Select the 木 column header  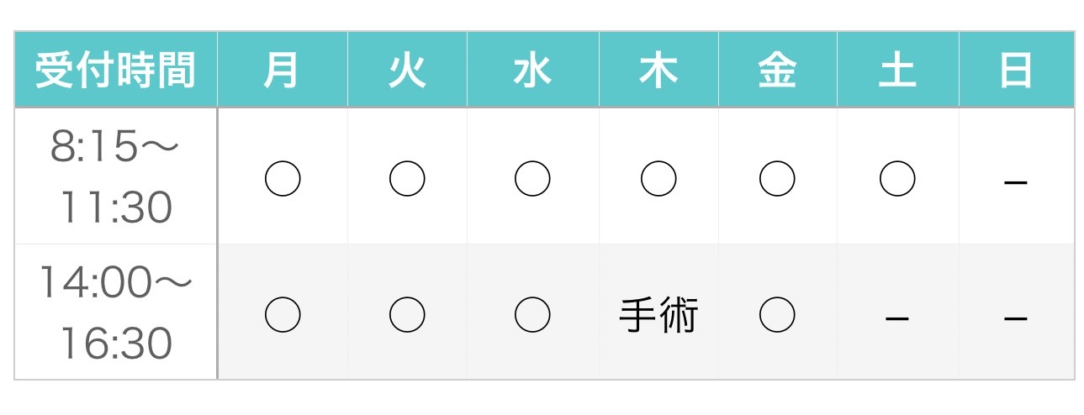pyautogui.click(x=658, y=71)
